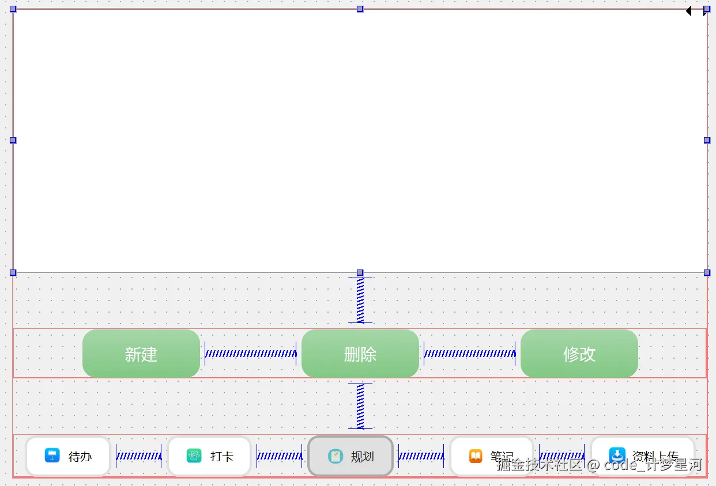Click the stacked widget's previous-page arrow

[x=688, y=11]
